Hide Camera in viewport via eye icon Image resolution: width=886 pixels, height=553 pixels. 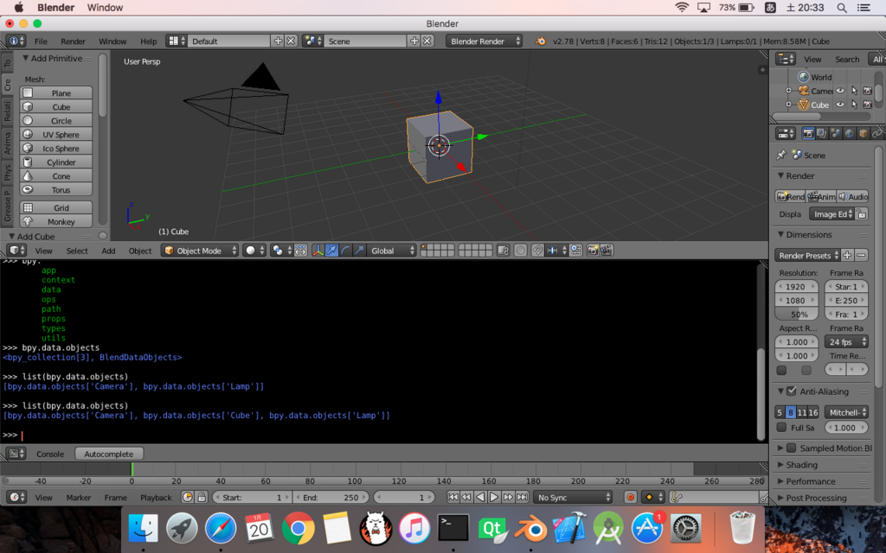pos(840,90)
